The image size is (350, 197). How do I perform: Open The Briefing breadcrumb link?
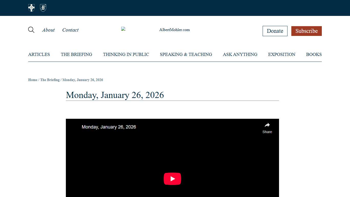pyautogui.click(x=50, y=80)
